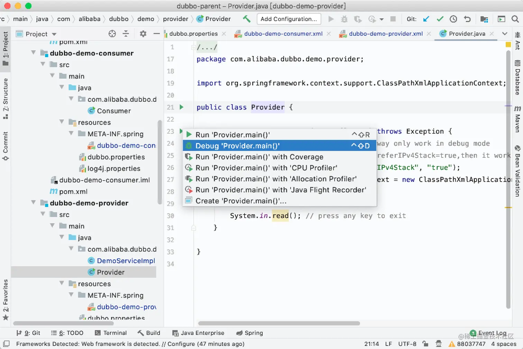Click the yellow inspection indicator square
523x349 pixels.
tap(508, 44)
